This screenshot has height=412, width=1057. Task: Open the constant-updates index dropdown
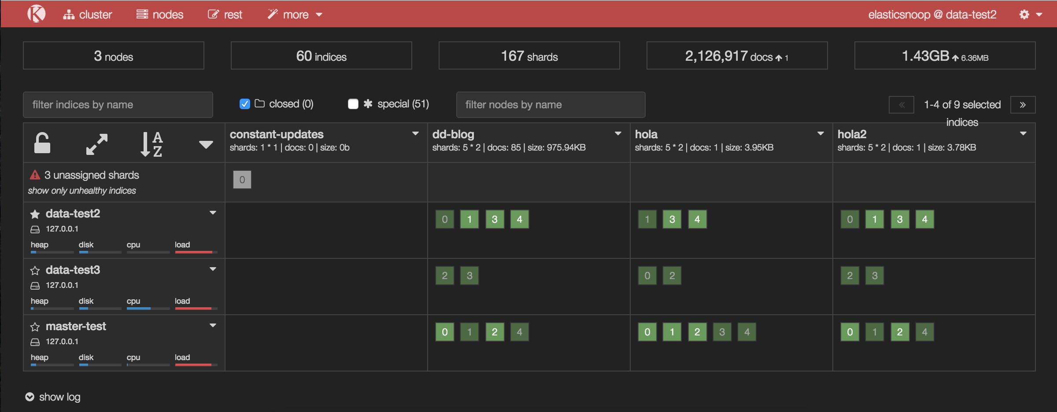pos(415,133)
